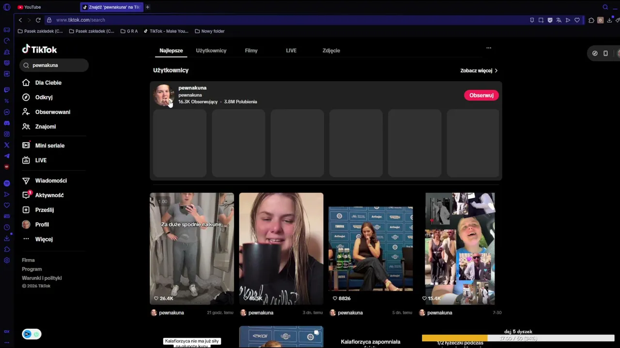620x348 pixels.
Task: Click the translate page icon
Action: [558, 20]
